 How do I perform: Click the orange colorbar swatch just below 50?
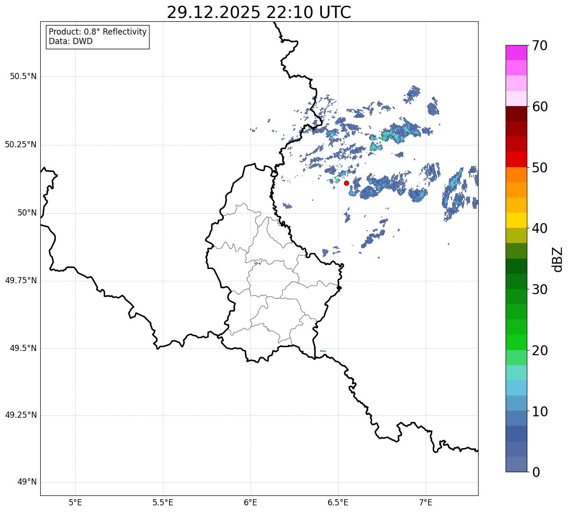tap(516, 175)
